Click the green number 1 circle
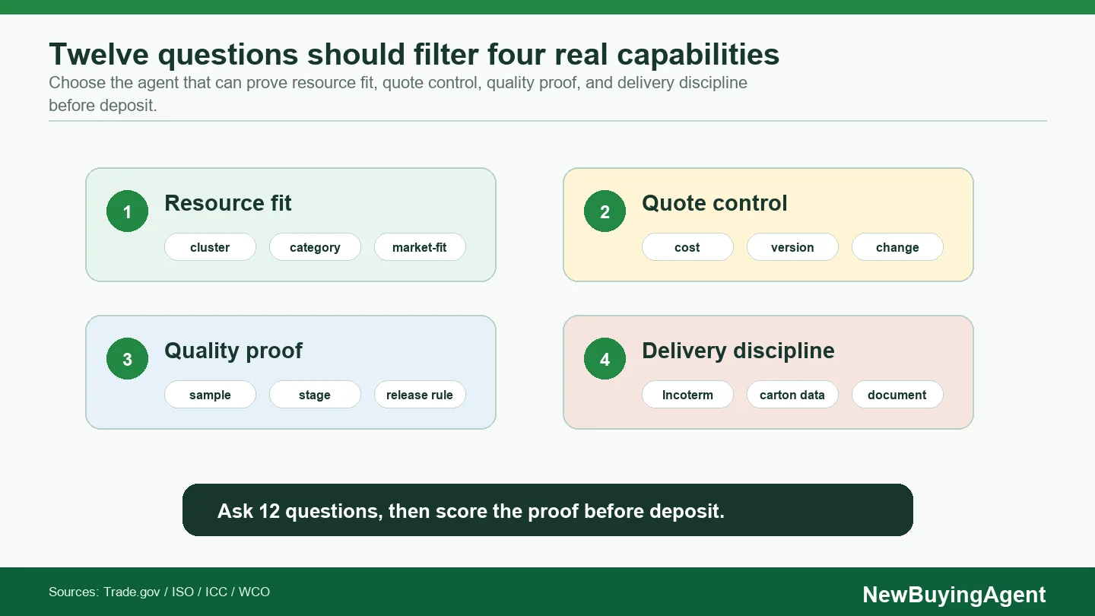Image resolution: width=1095 pixels, height=616 pixels. pyautogui.click(x=127, y=211)
